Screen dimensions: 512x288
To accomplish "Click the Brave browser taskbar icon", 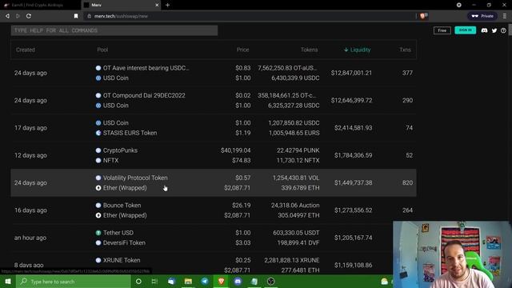I will (x=222, y=282).
